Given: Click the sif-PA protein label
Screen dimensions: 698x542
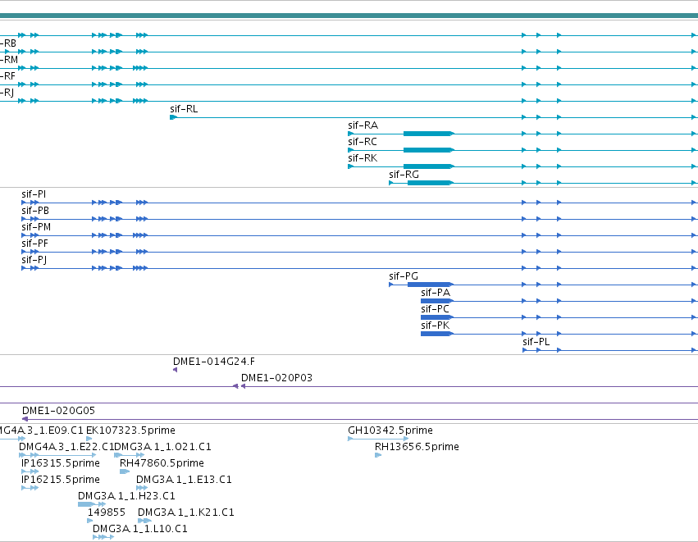Looking at the screenshot, I should [x=436, y=293].
